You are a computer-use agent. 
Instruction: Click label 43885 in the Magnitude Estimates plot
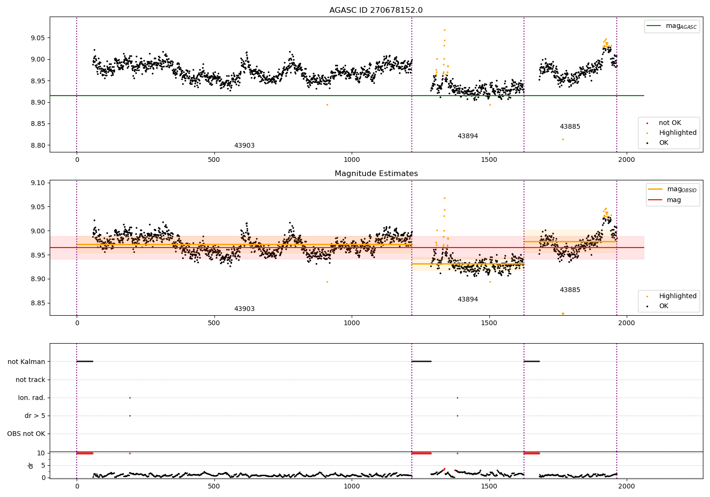[x=570, y=290]
